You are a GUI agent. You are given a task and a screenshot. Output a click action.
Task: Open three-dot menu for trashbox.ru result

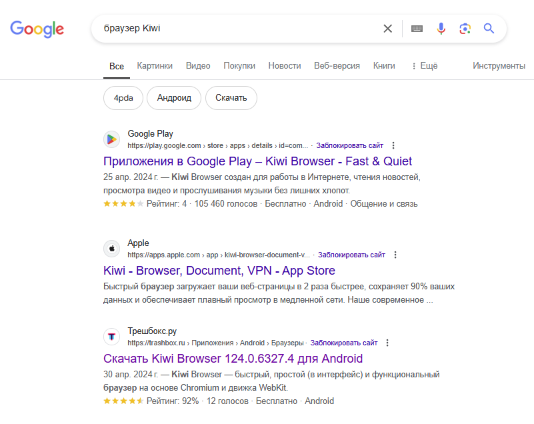click(387, 343)
